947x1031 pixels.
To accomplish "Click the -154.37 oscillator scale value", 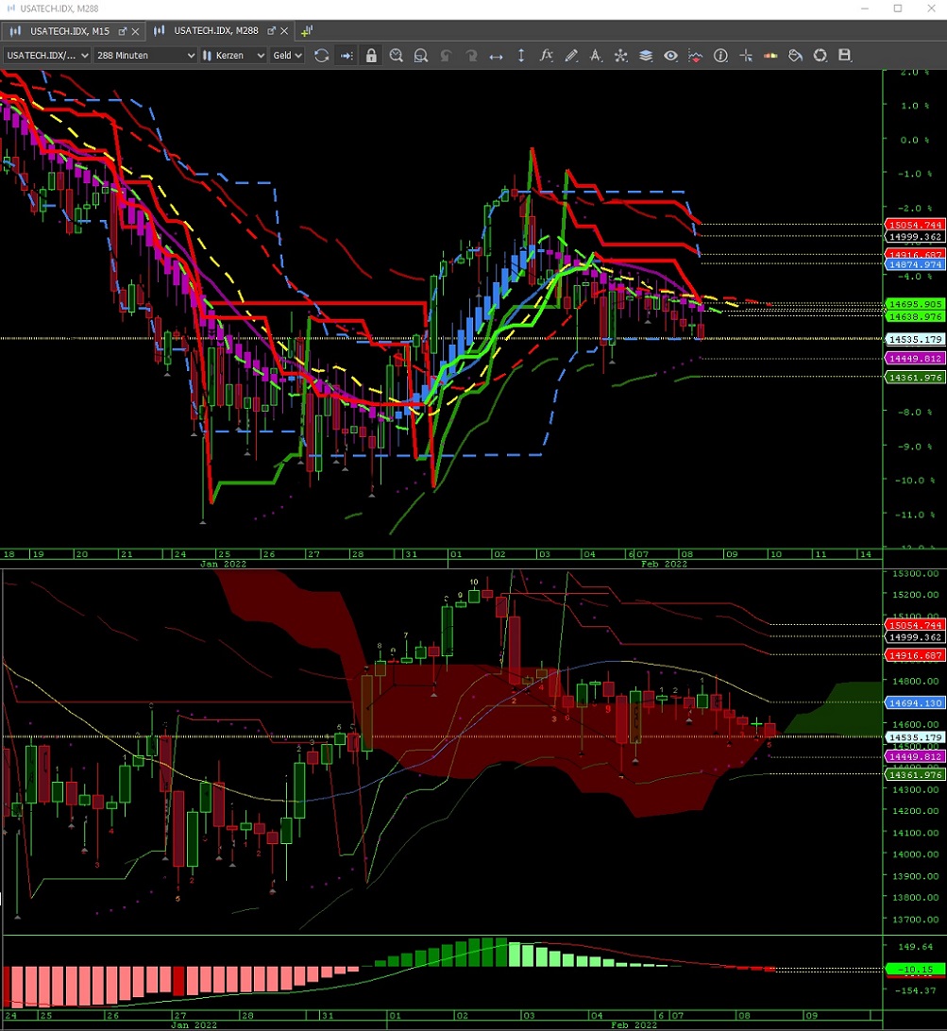I will click(914, 990).
